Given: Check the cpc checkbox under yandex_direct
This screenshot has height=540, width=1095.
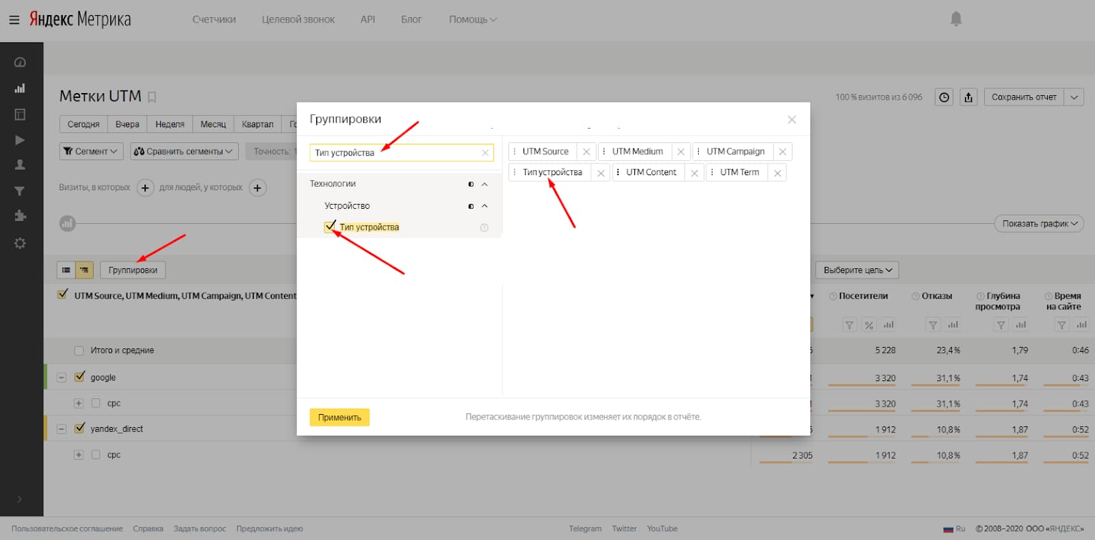Looking at the screenshot, I should pyautogui.click(x=96, y=454).
